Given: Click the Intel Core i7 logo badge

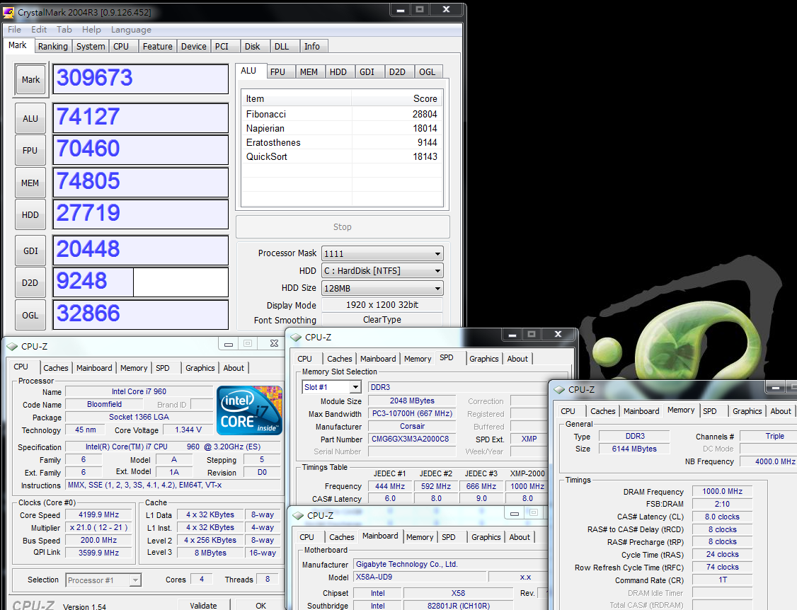Looking at the screenshot, I should tap(249, 410).
